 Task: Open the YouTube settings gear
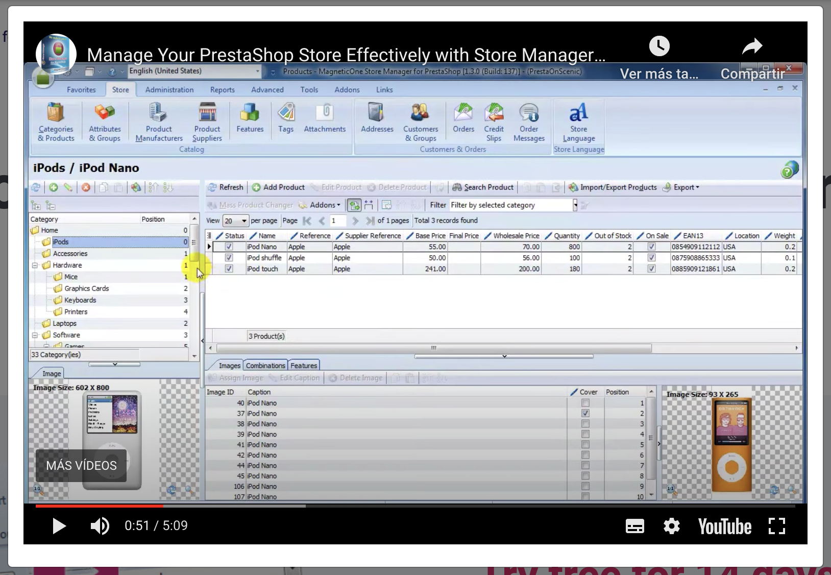672,526
